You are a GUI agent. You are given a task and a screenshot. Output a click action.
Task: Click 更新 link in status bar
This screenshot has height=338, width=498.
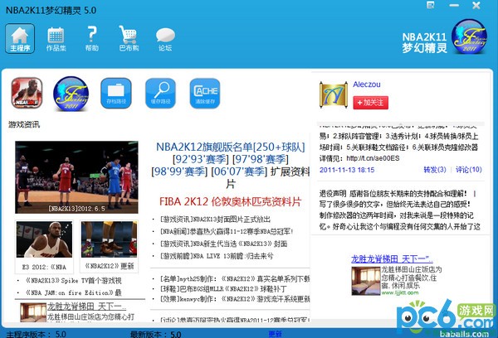tap(275, 334)
